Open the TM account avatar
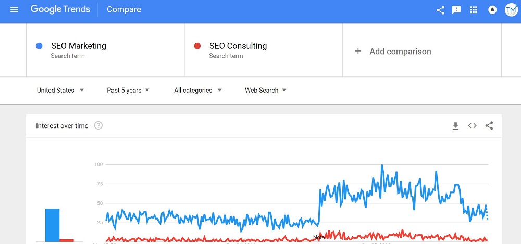 (511, 10)
